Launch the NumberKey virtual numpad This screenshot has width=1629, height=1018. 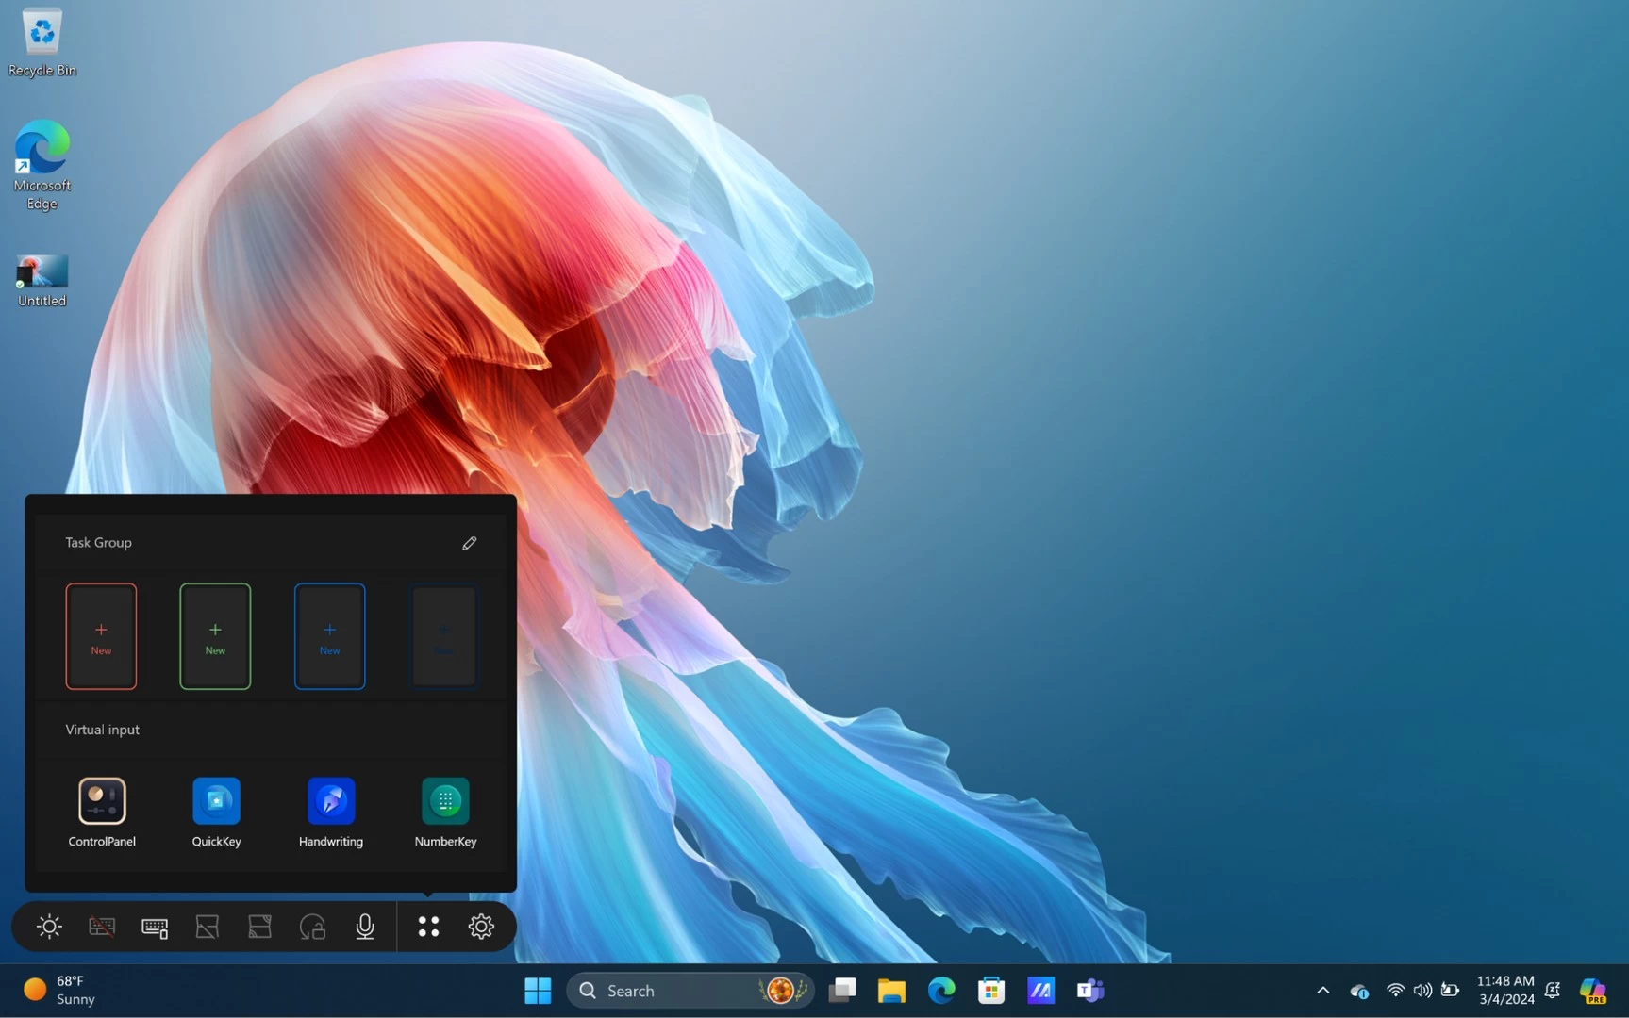445,801
